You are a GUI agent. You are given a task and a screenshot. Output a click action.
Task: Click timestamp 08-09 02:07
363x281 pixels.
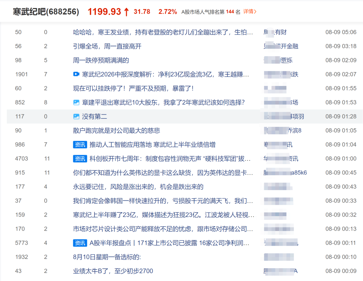[341, 74]
